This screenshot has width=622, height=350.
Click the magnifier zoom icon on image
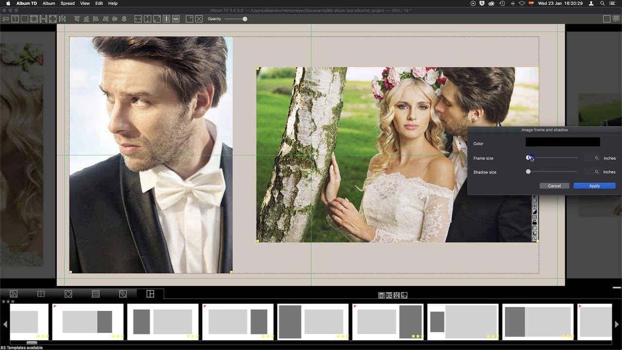[535, 239]
